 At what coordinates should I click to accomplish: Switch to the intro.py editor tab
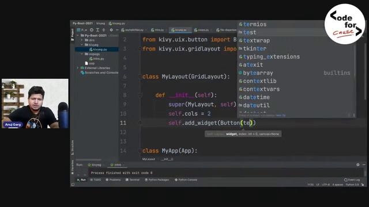pos(157,30)
